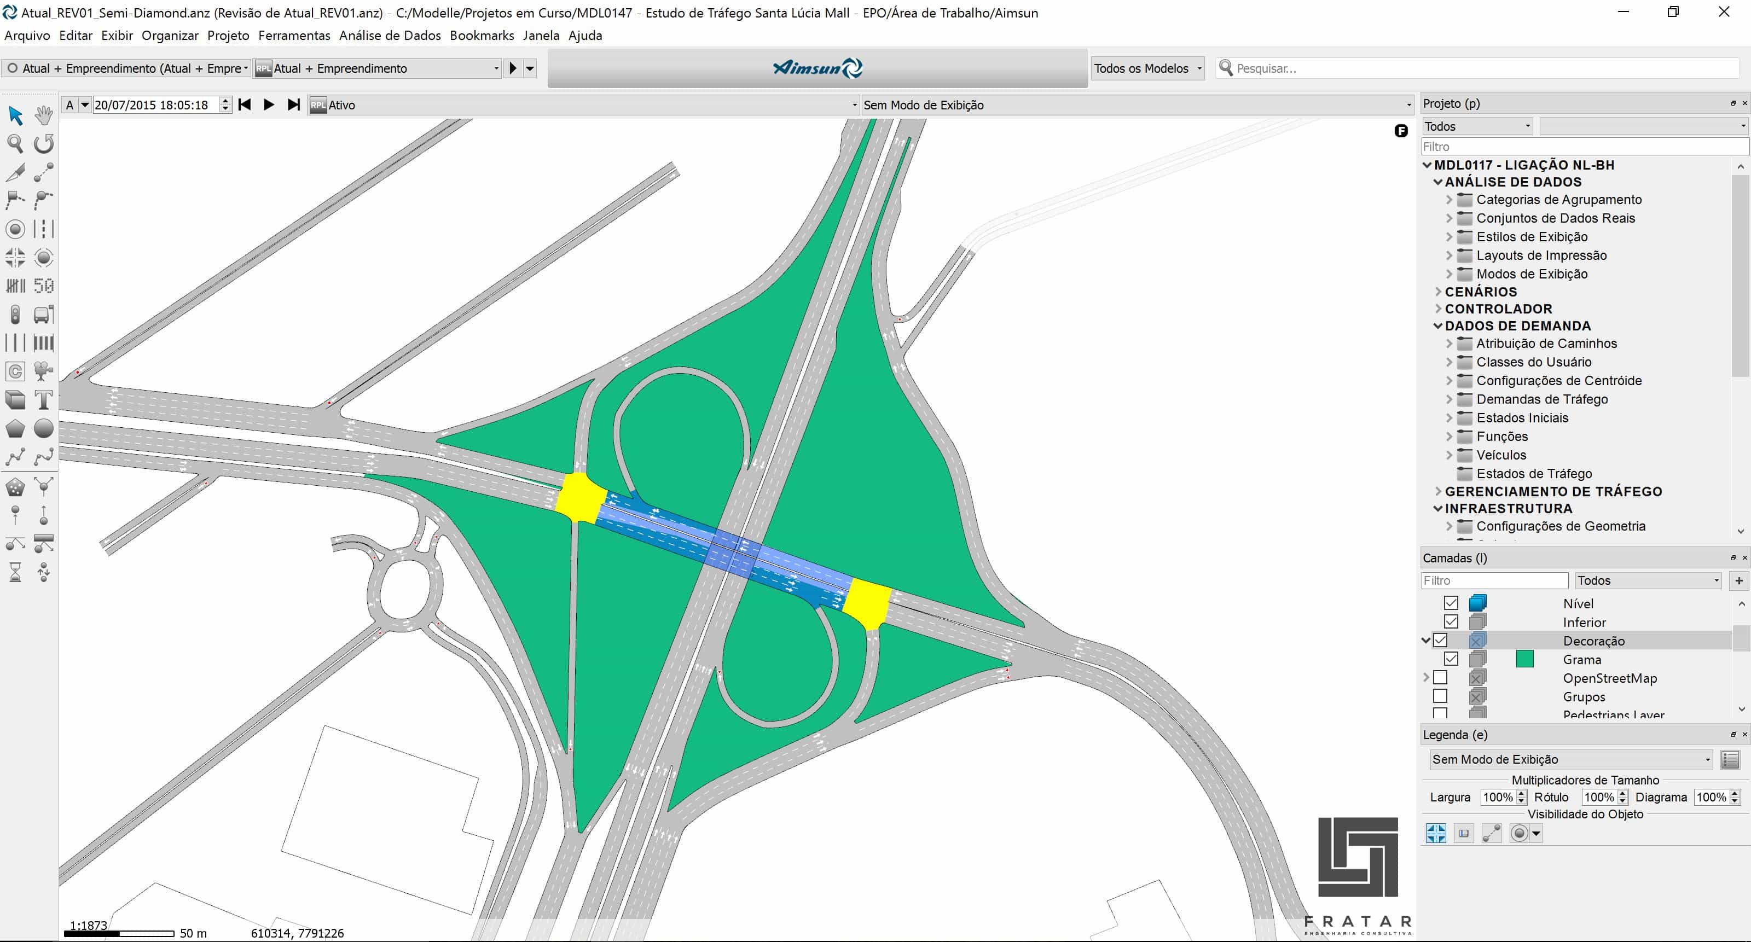Open the Análise de Dados menu
The width and height of the screenshot is (1751, 942).
pyautogui.click(x=390, y=36)
